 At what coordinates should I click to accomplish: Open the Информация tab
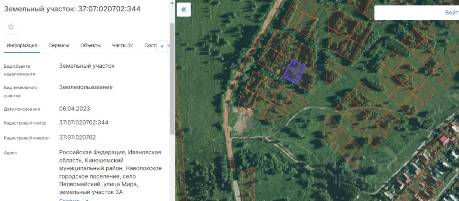[22, 45]
